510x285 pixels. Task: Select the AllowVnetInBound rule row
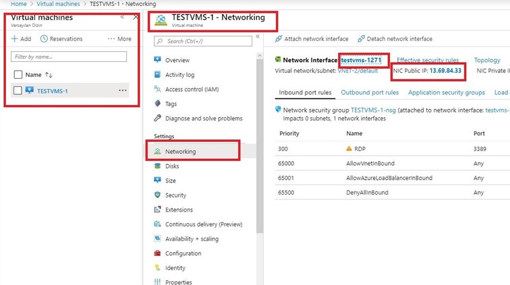[x=392, y=163]
